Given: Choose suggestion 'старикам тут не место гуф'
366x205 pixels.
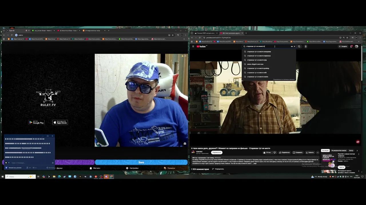Looking at the screenshot, I should (269, 60).
